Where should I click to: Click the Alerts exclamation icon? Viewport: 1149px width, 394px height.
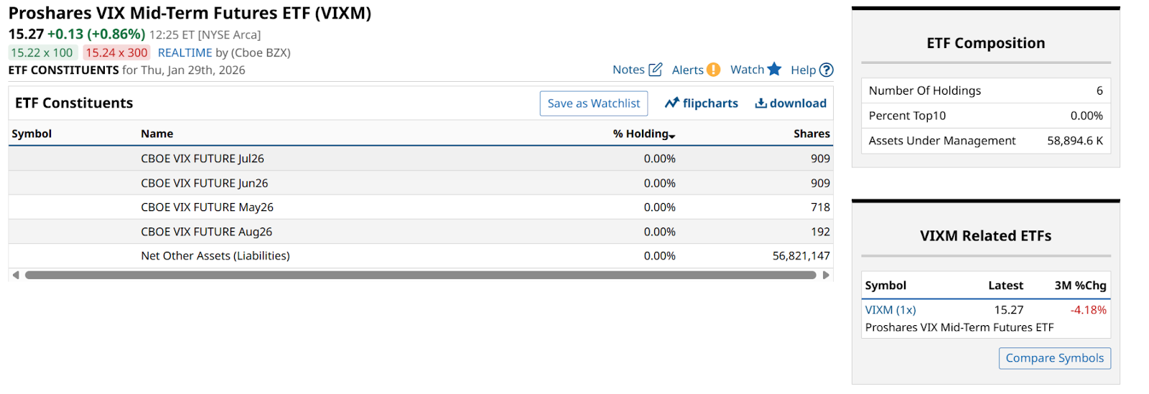(713, 70)
